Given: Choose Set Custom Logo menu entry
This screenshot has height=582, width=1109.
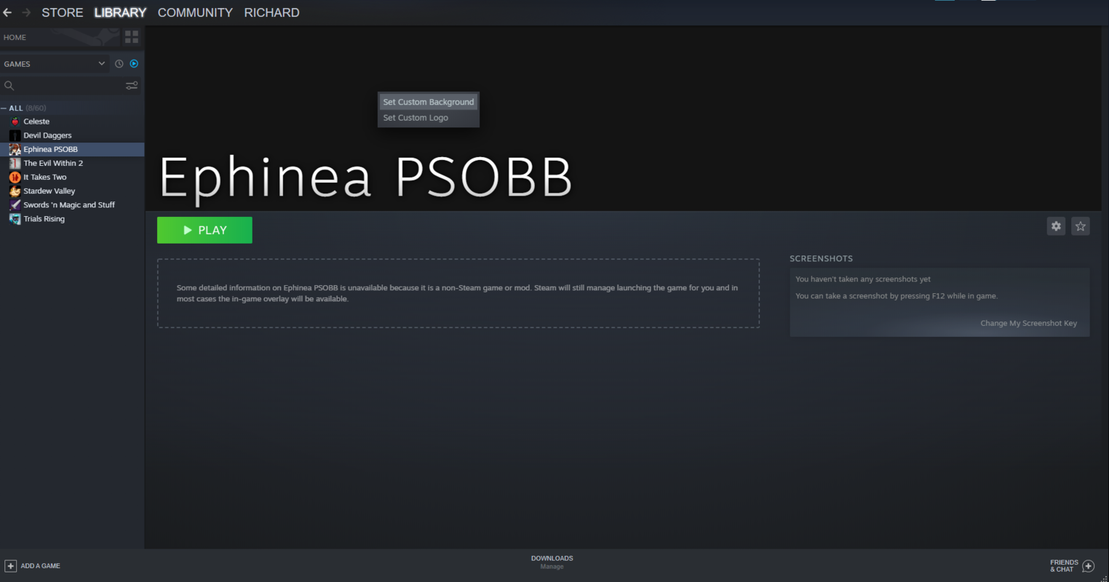Looking at the screenshot, I should 429,118.
